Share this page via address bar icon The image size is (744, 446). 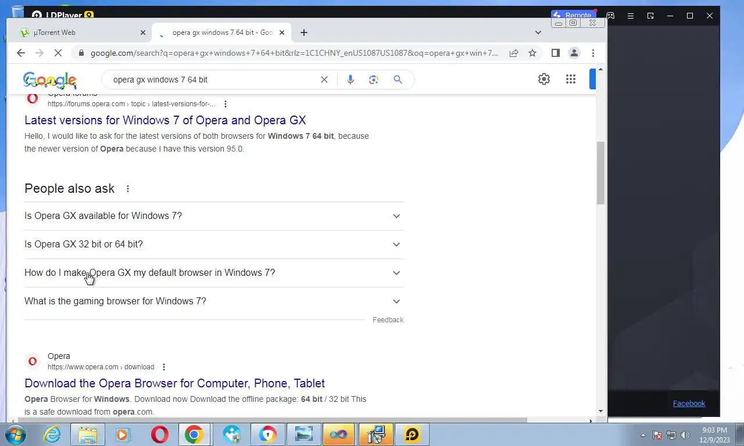coord(514,53)
